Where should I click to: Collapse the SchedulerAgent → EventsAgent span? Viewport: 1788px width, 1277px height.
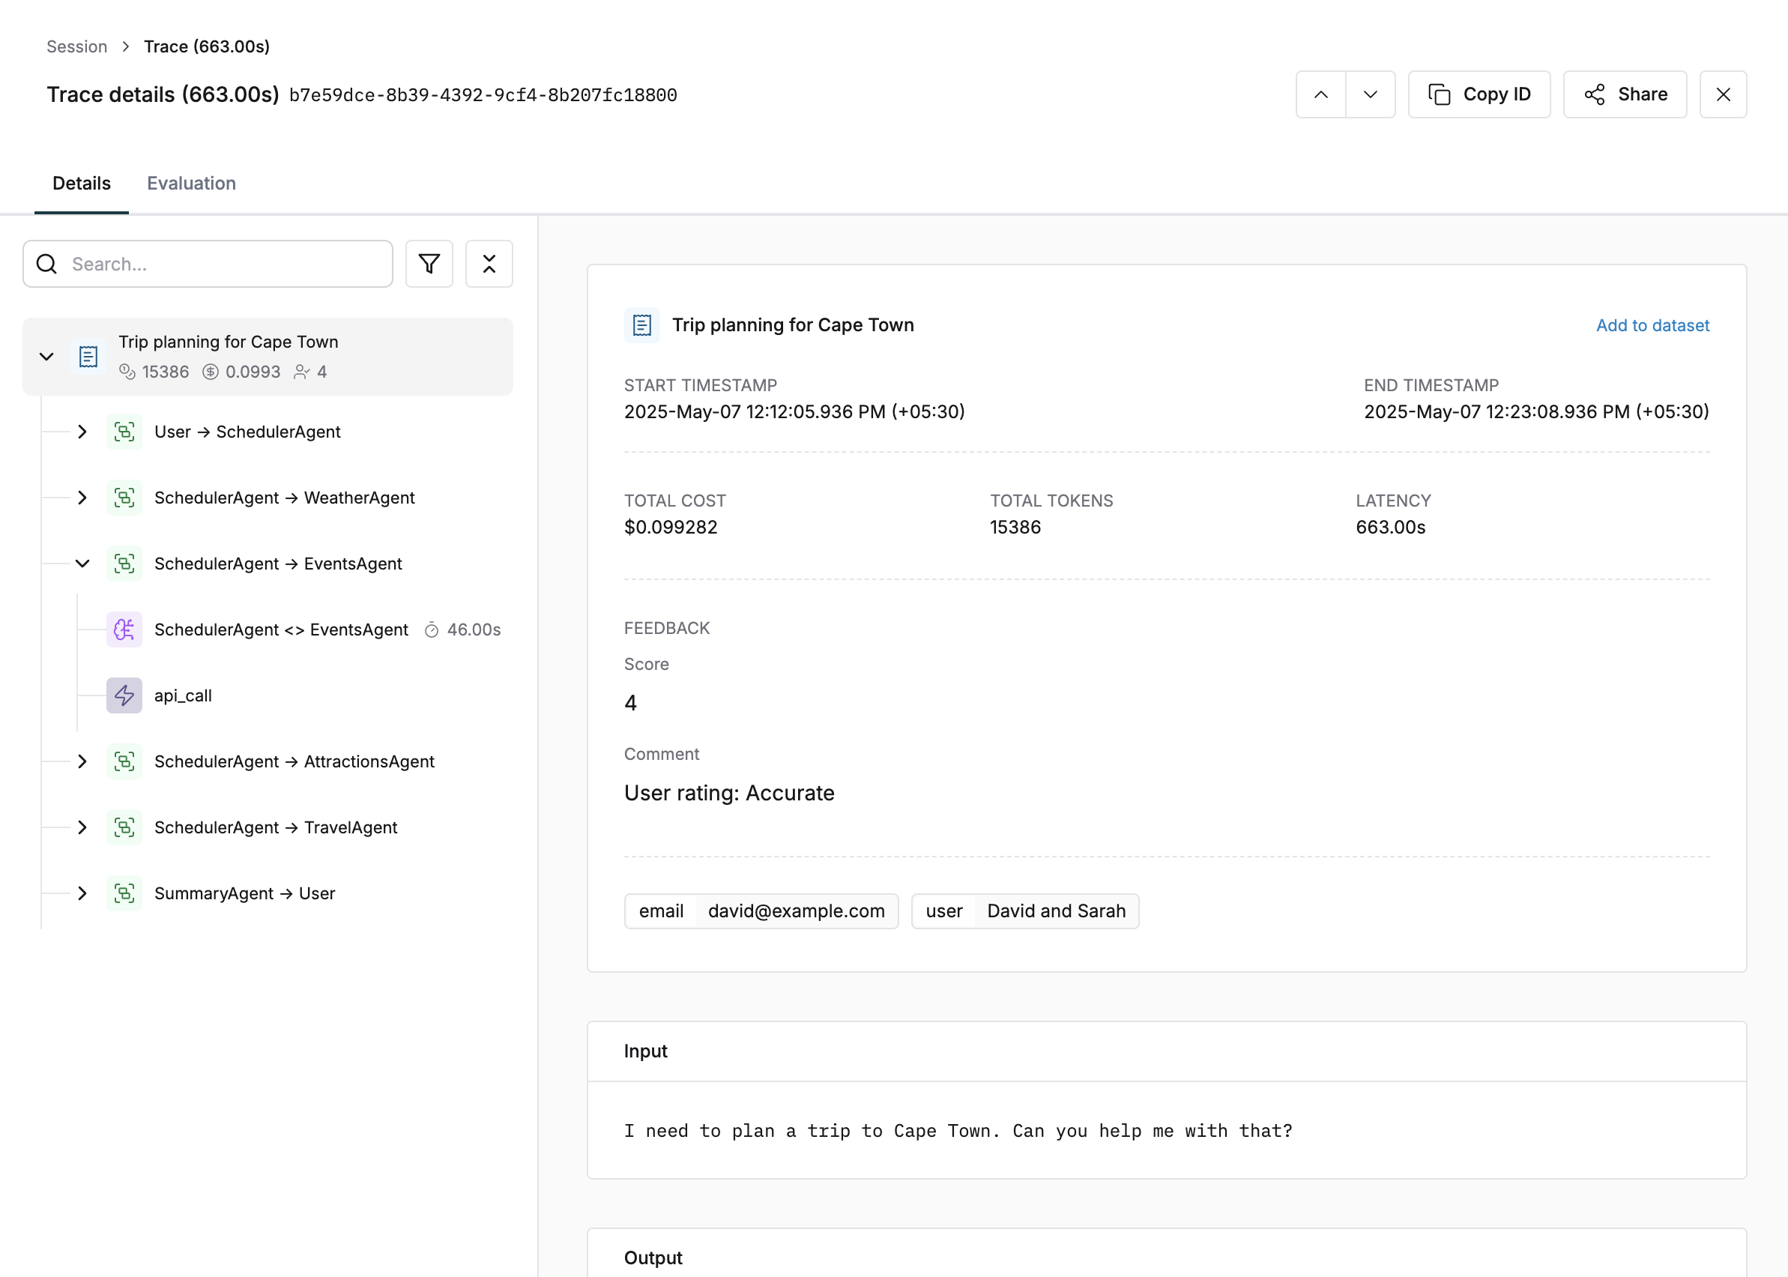pyautogui.click(x=82, y=564)
